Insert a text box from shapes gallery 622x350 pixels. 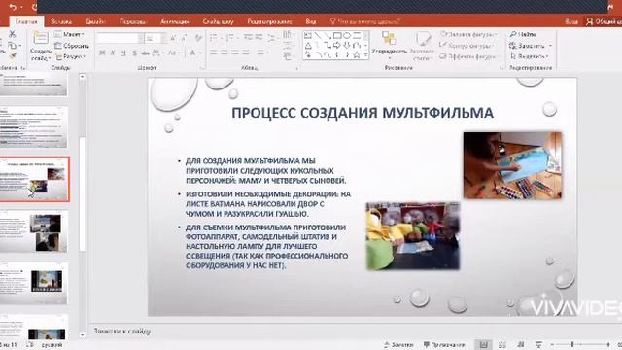[308, 36]
